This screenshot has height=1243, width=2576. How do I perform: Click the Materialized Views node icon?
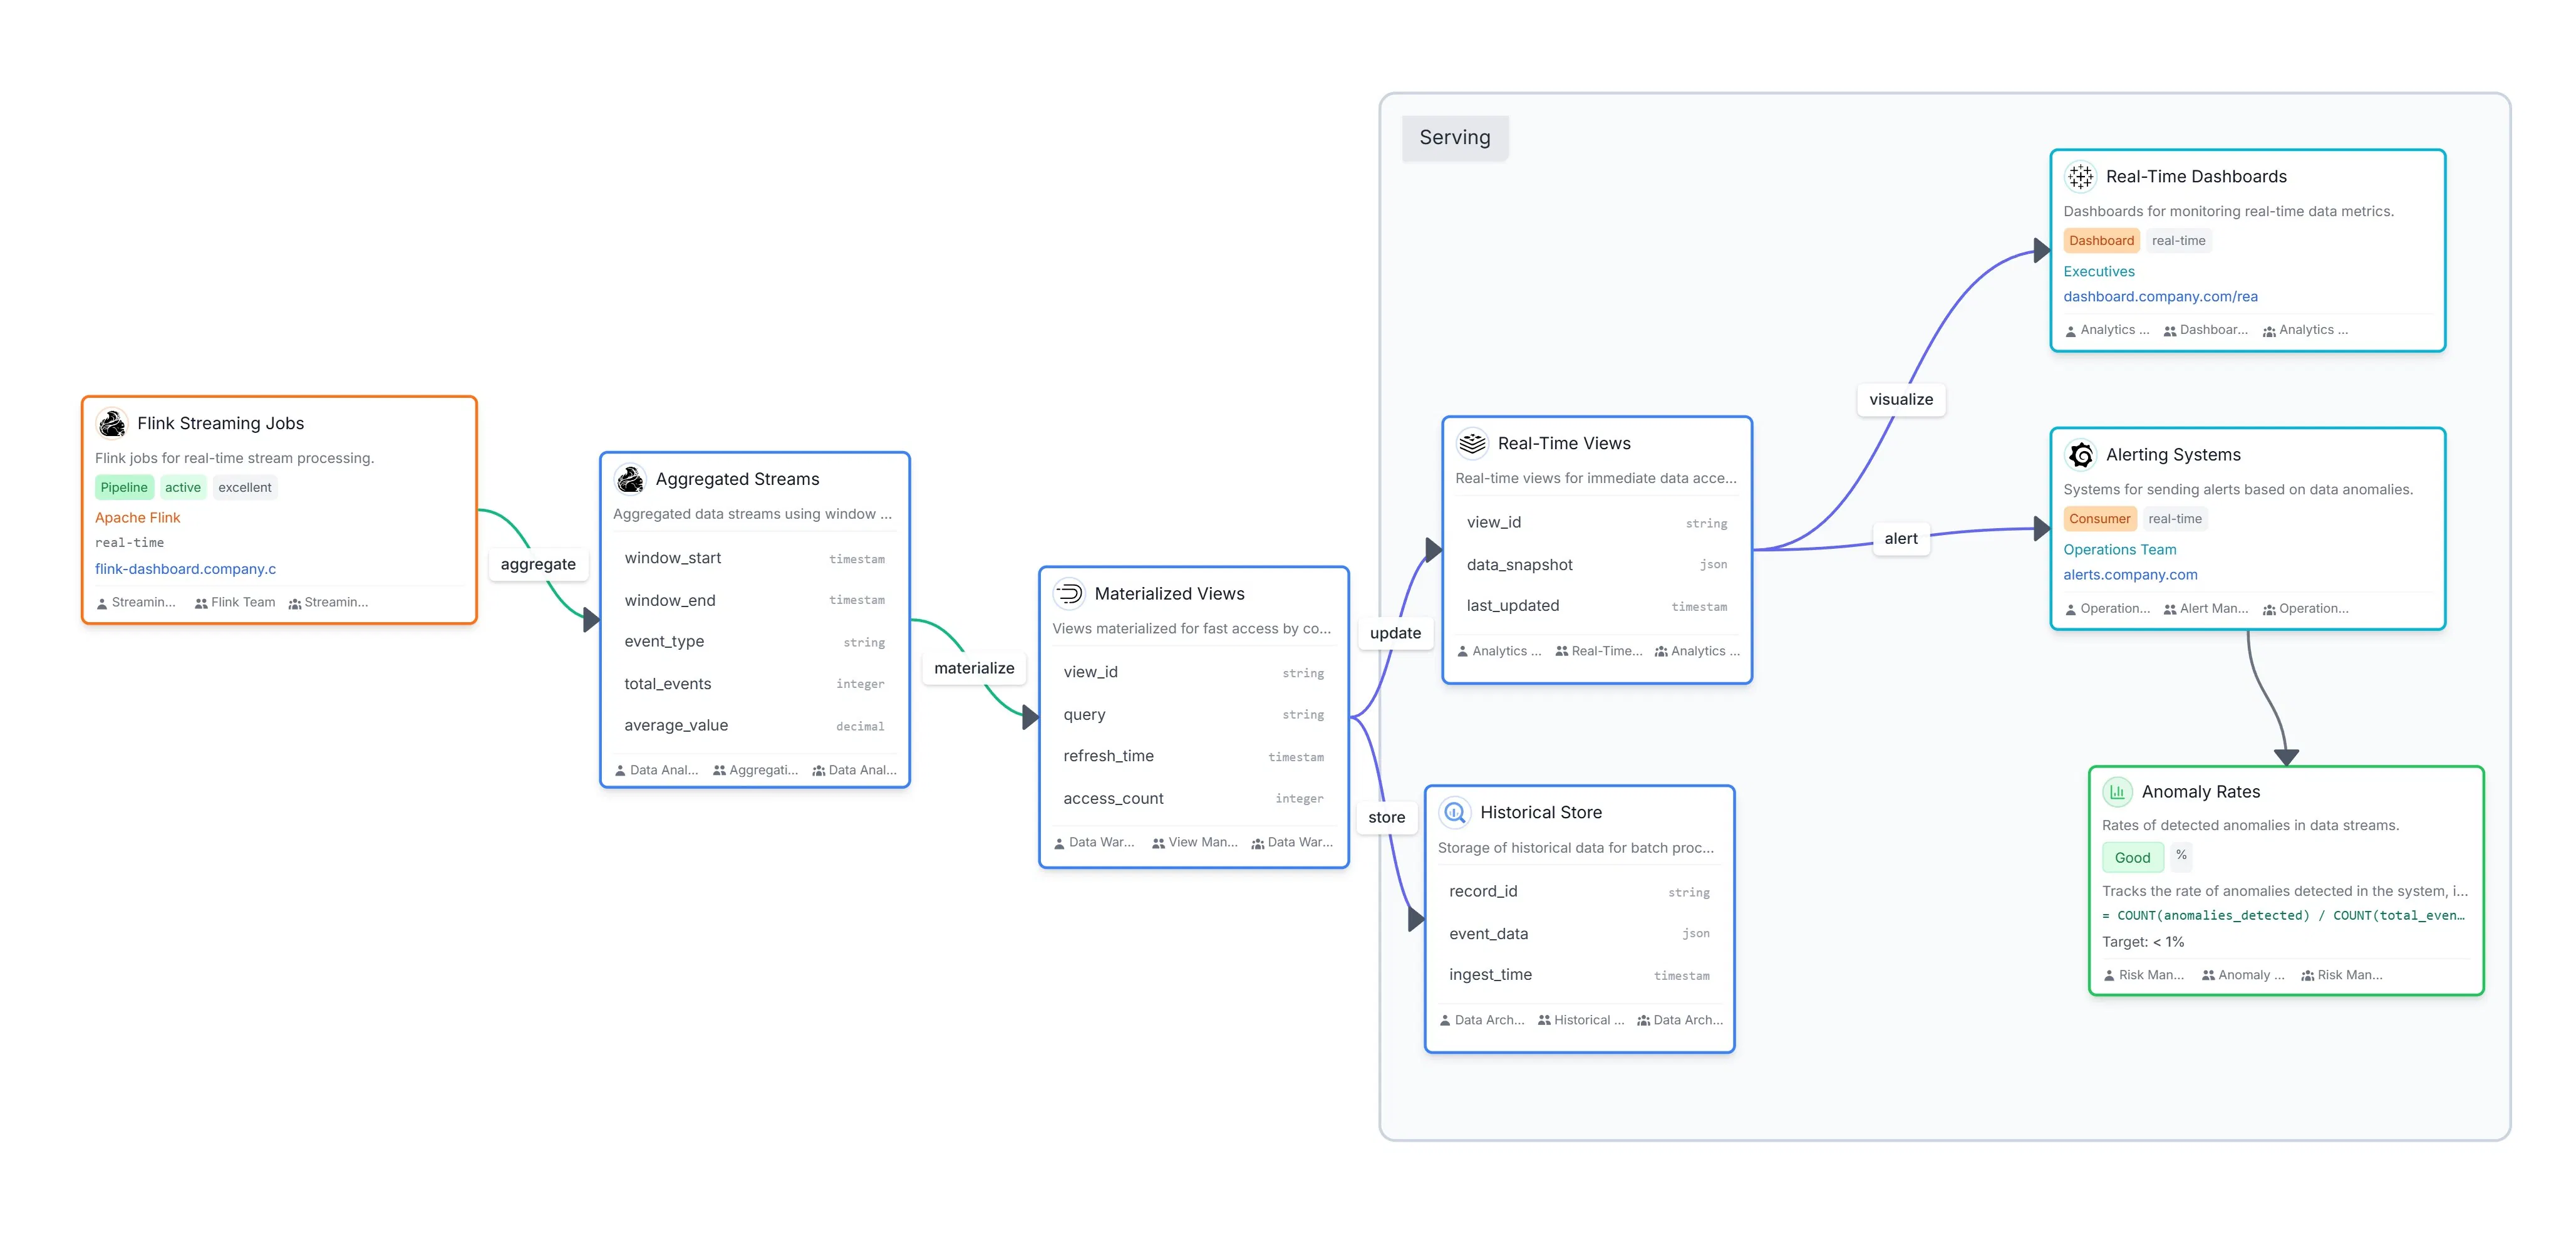coord(1069,593)
